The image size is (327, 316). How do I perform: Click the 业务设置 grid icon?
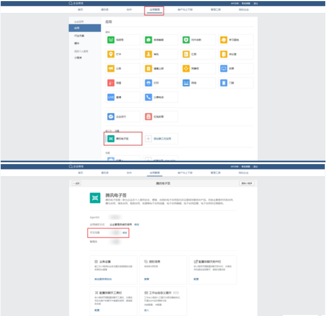click(x=96, y=261)
